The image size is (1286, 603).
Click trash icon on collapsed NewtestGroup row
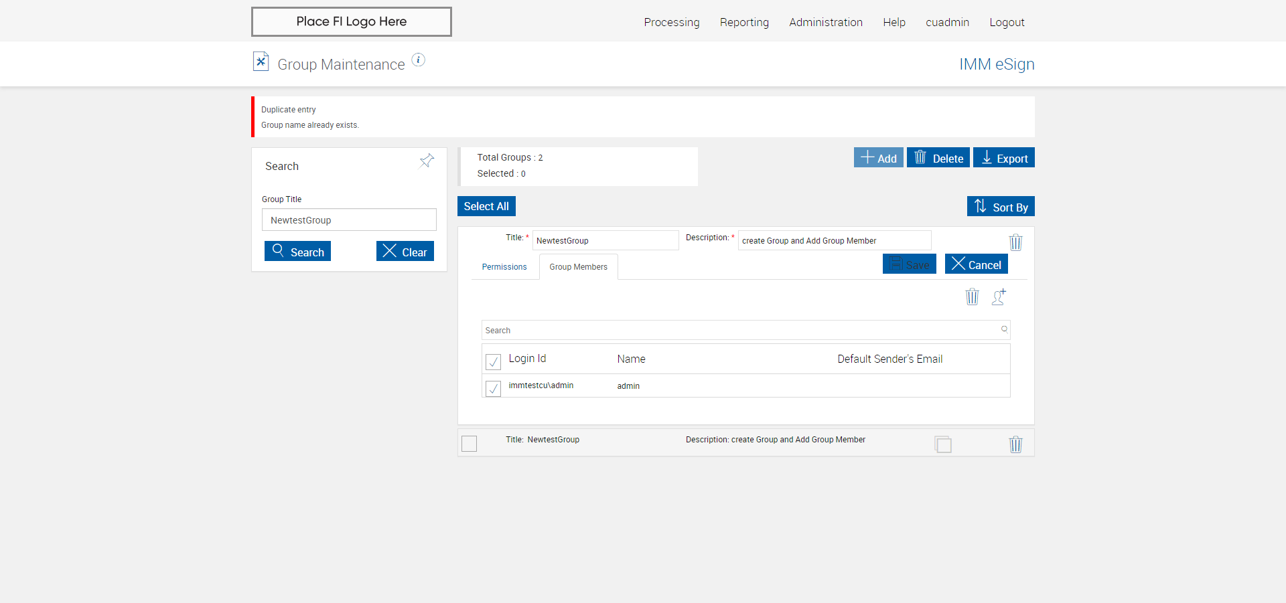point(1015,444)
